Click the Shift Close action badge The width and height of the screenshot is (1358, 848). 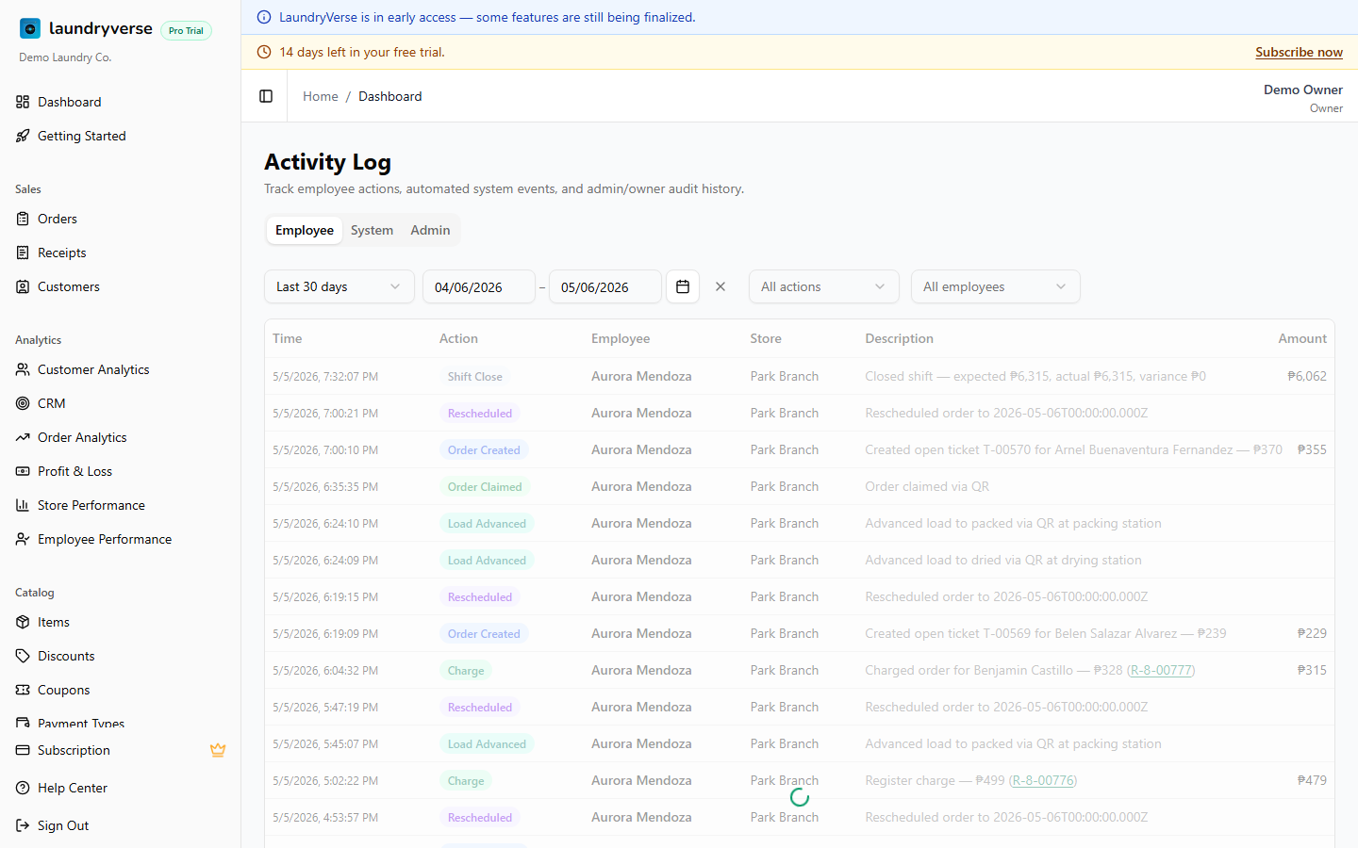tap(475, 376)
